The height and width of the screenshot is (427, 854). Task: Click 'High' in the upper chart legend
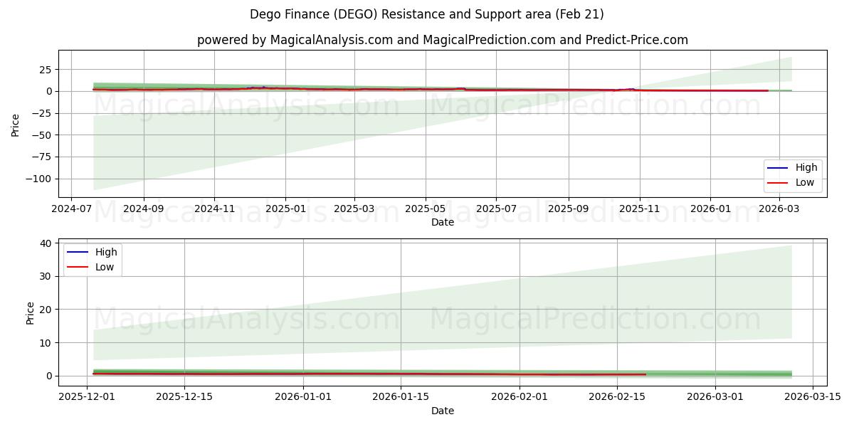[806, 167]
